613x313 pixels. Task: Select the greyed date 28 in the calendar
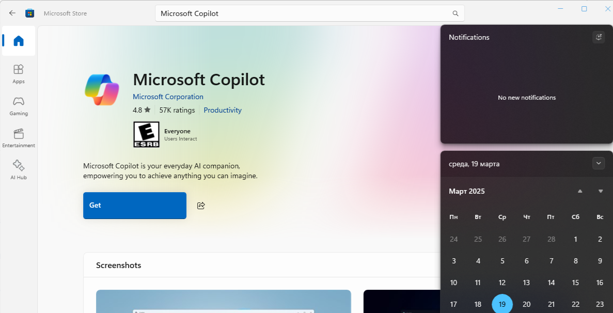(551, 239)
